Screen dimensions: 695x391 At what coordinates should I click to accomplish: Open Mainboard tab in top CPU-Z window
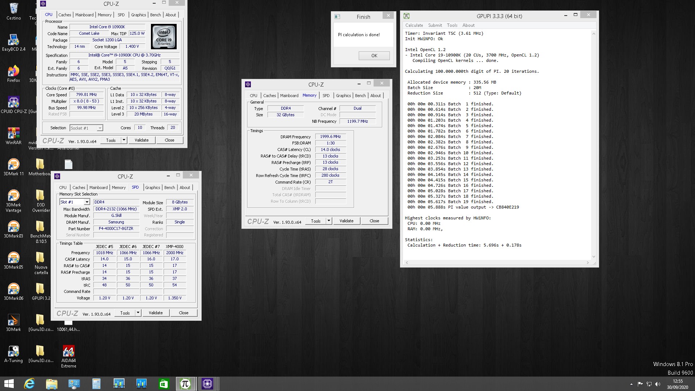click(x=84, y=15)
